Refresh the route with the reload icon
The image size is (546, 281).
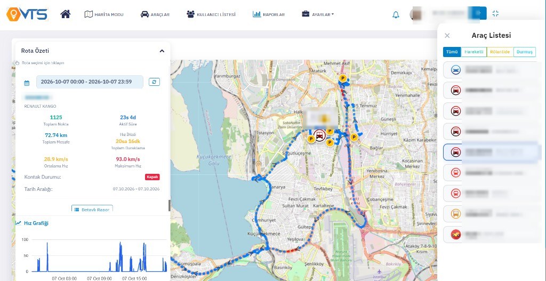[154, 82]
